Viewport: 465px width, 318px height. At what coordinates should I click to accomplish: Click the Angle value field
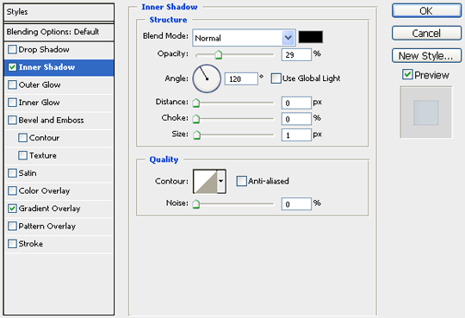click(x=241, y=78)
